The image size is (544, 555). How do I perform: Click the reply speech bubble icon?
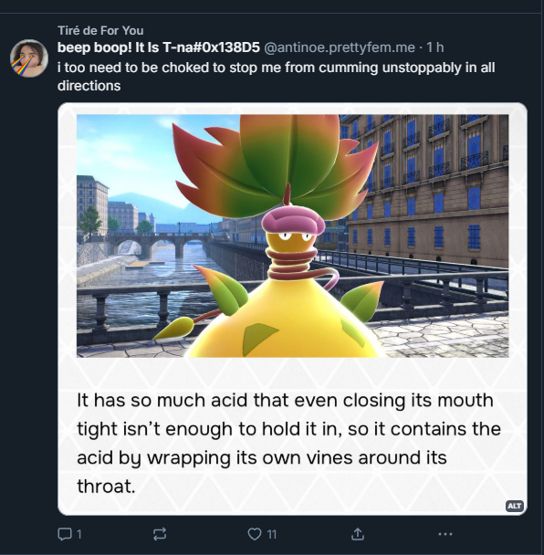tap(65, 534)
